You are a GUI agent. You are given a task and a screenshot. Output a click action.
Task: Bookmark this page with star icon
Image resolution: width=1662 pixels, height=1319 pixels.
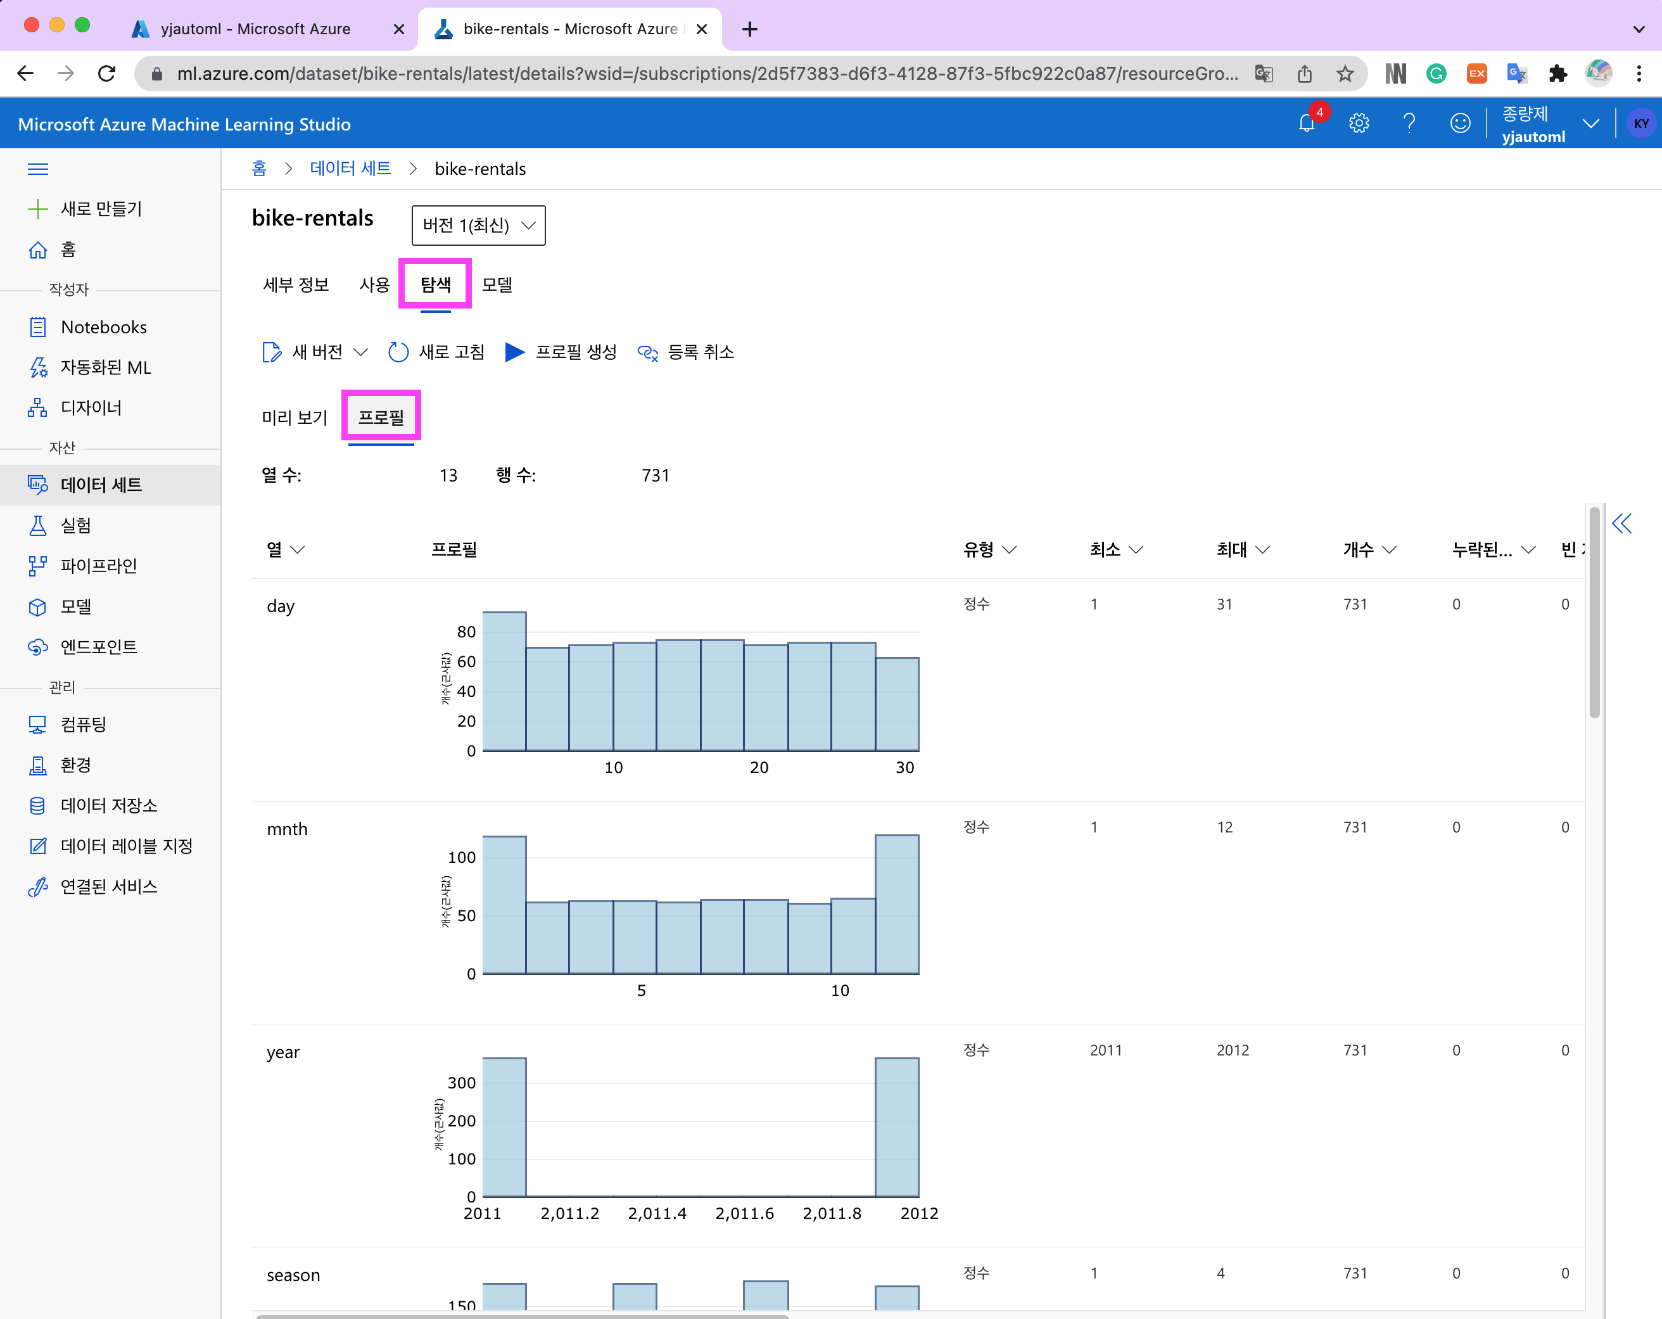tap(1345, 73)
